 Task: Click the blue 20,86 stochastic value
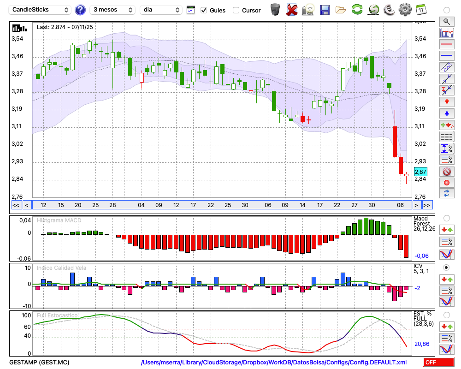point(422,344)
